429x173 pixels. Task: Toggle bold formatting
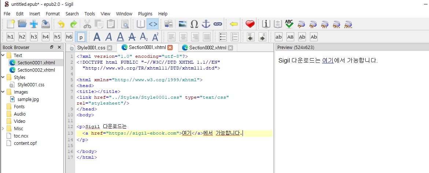[97, 37]
